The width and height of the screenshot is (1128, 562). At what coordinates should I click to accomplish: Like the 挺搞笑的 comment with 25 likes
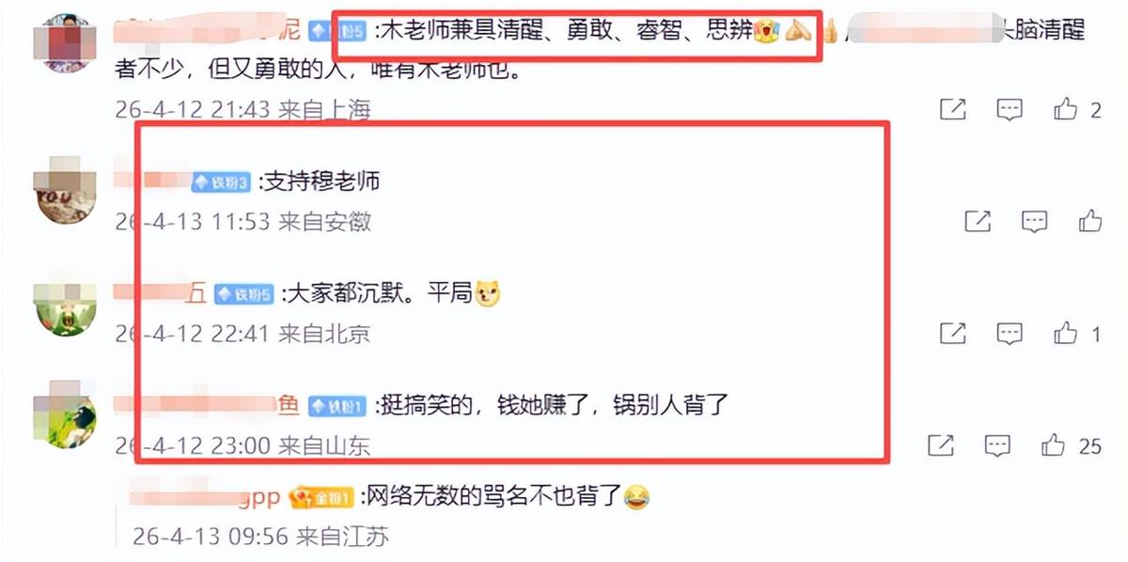pos(1053,445)
